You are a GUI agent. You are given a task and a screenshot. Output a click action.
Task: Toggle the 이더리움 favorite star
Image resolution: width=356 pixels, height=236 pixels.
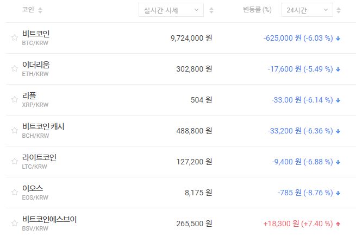15,69
